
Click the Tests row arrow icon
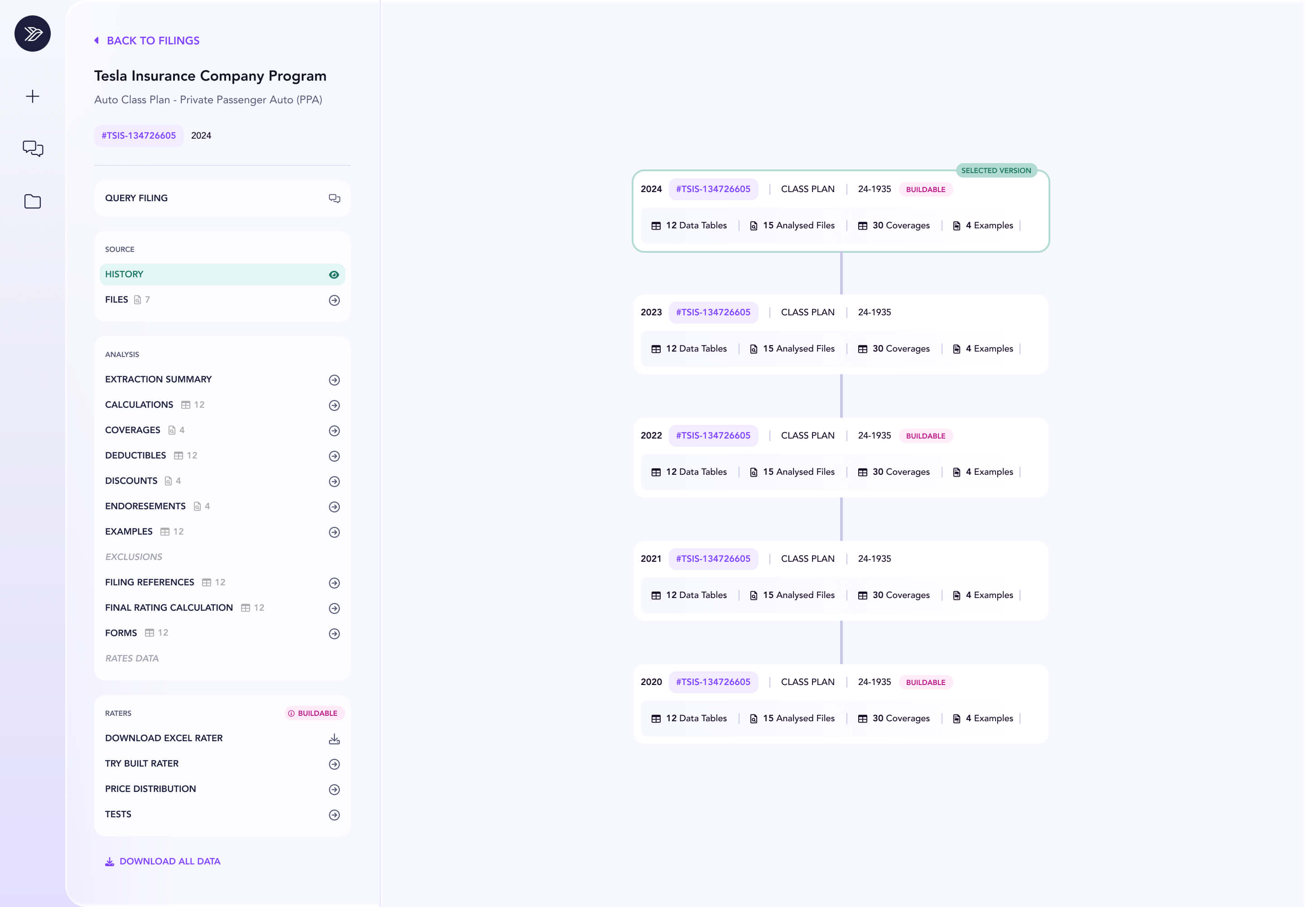click(x=334, y=815)
